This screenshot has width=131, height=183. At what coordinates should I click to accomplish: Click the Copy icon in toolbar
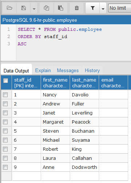(x=46, y=8)
